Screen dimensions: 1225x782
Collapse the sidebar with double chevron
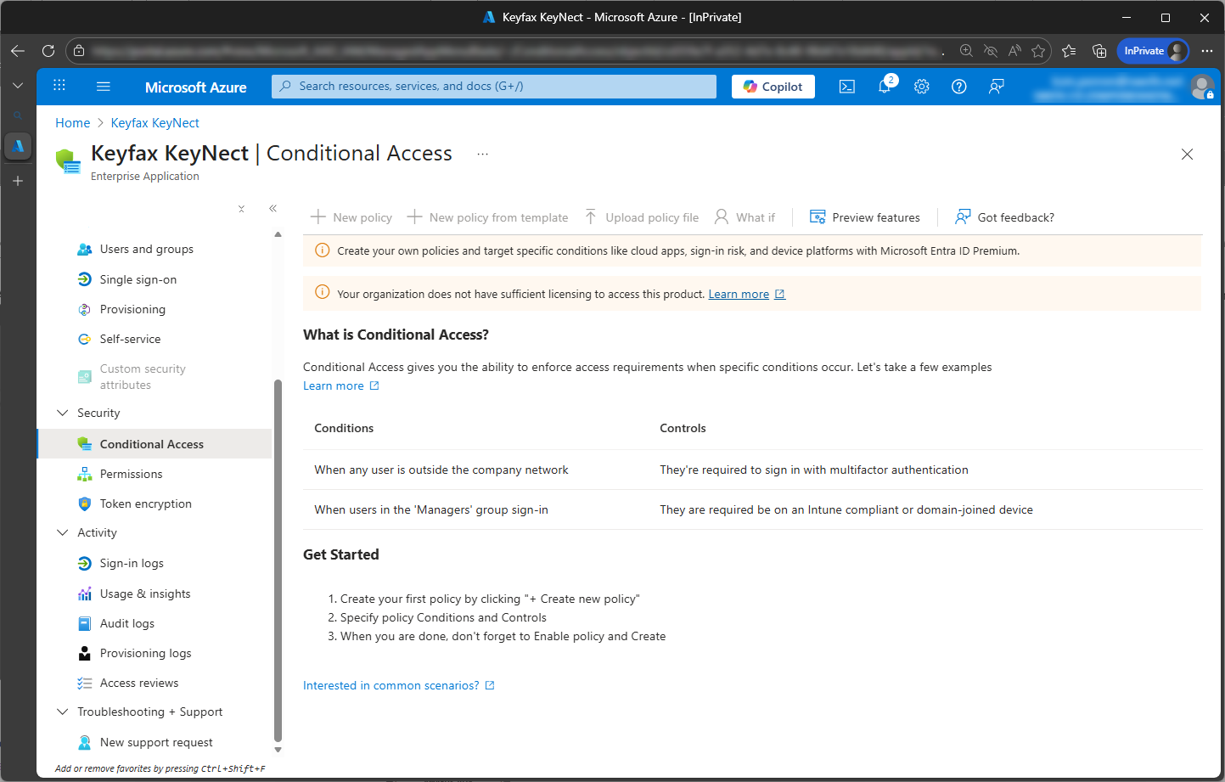[273, 208]
